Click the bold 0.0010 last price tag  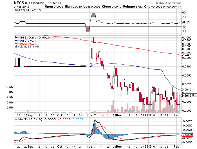click(186, 96)
